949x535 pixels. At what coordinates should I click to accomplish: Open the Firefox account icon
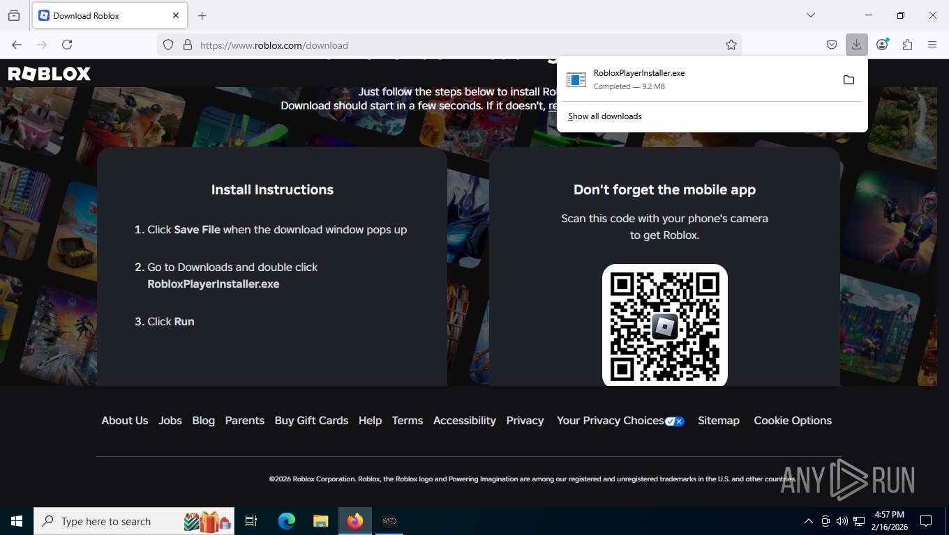(x=883, y=45)
